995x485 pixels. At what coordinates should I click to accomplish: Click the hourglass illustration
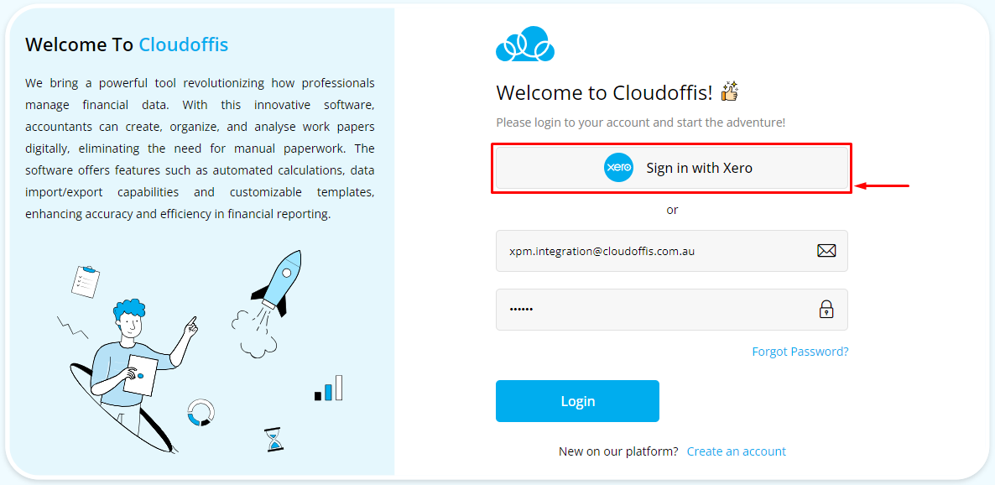tap(274, 440)
